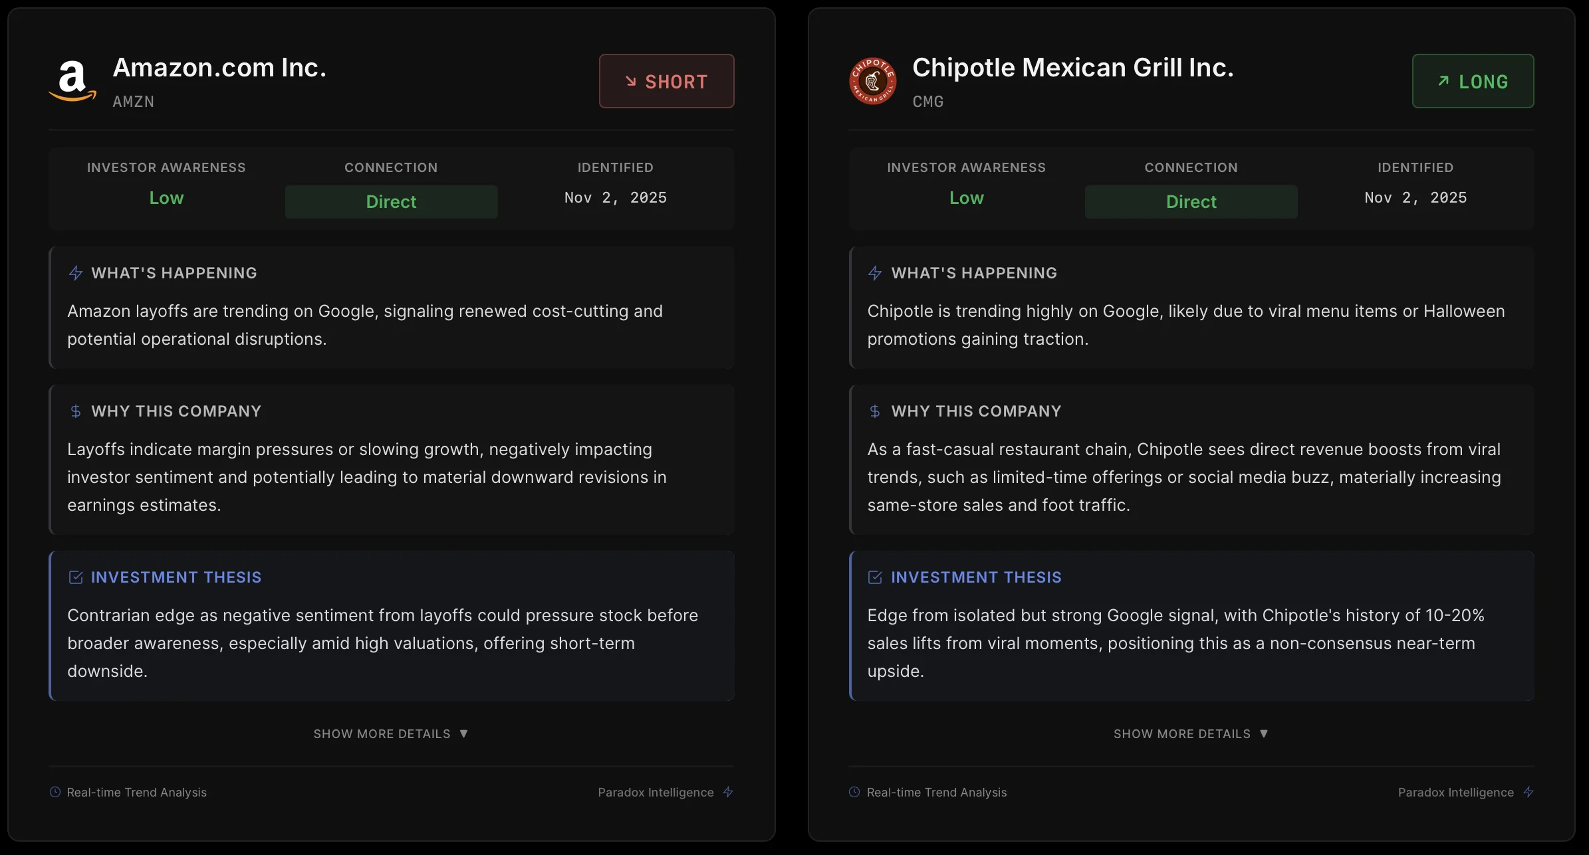The width and height of the screenshot is (1589, 855).
Task: Open Paradox Intelligence link on Amazon card
Action: point(656,792)
